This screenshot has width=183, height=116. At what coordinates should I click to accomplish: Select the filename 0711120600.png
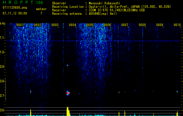point(15,8)
